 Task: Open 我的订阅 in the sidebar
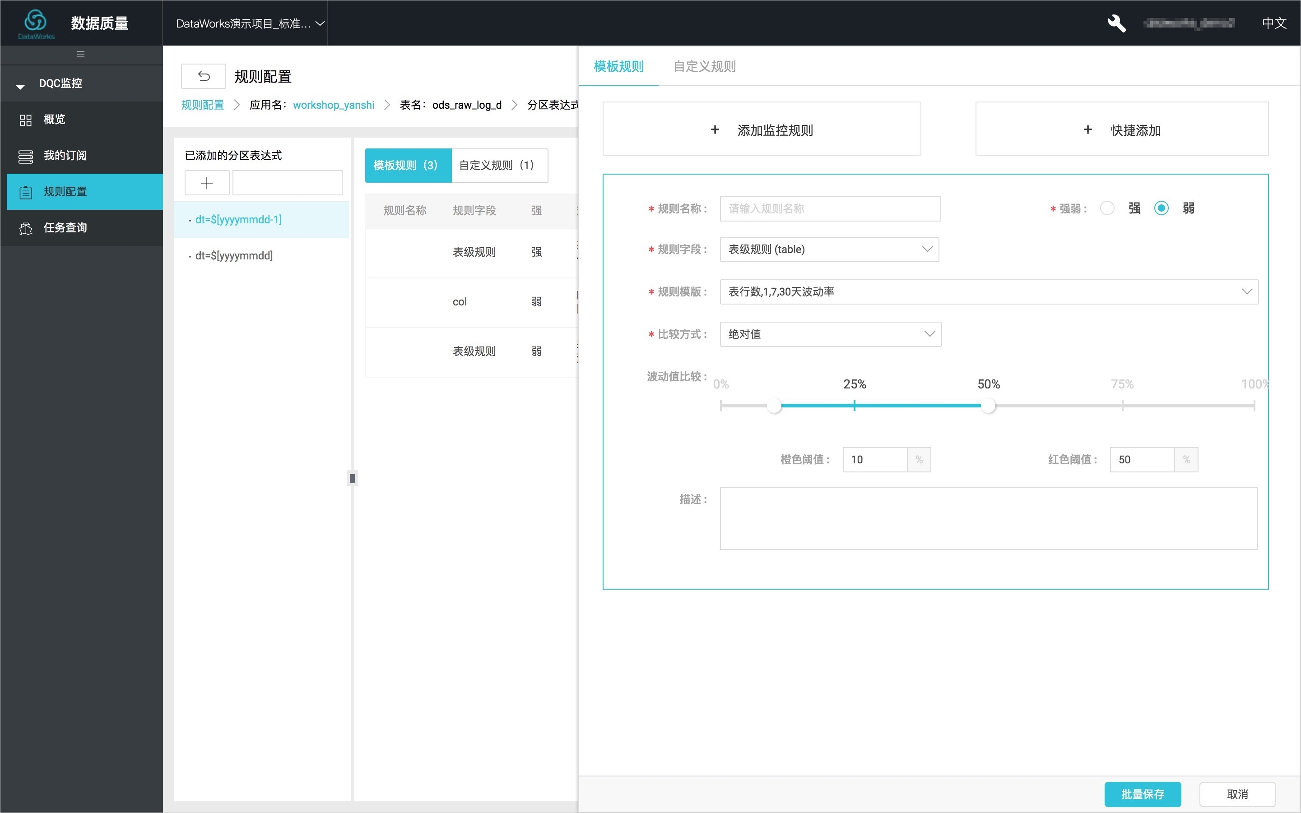[82, 156]
